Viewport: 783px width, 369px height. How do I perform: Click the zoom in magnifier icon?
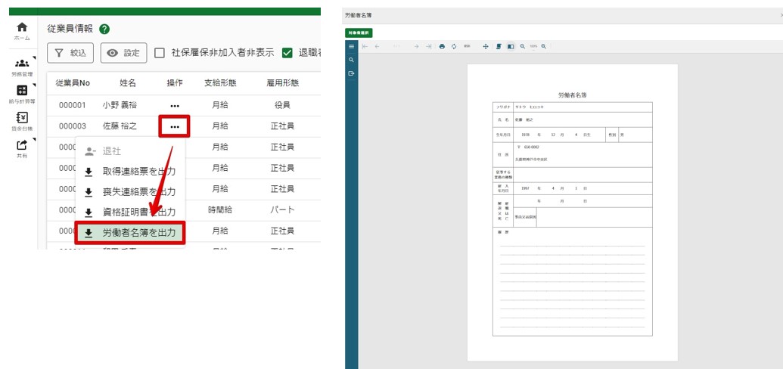pyautogui.click(x=544, y=46)
